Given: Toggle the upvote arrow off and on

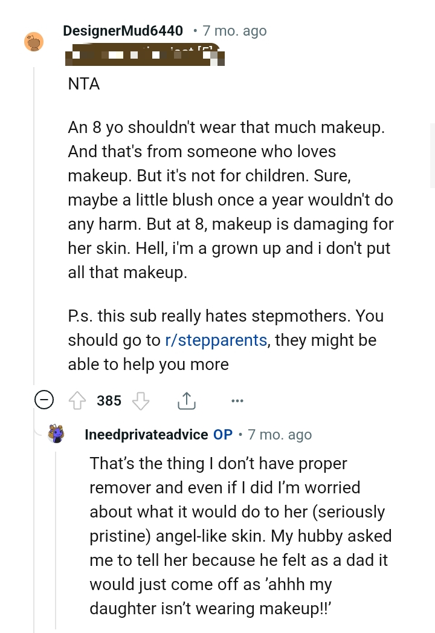Looking at the screenshot, I should [x=77, y=400].
